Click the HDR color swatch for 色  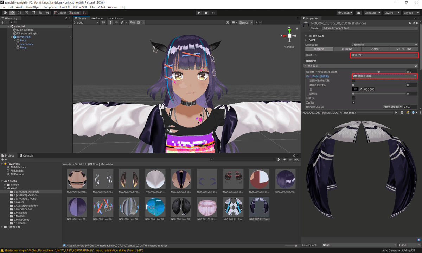[x=355, y=89]
